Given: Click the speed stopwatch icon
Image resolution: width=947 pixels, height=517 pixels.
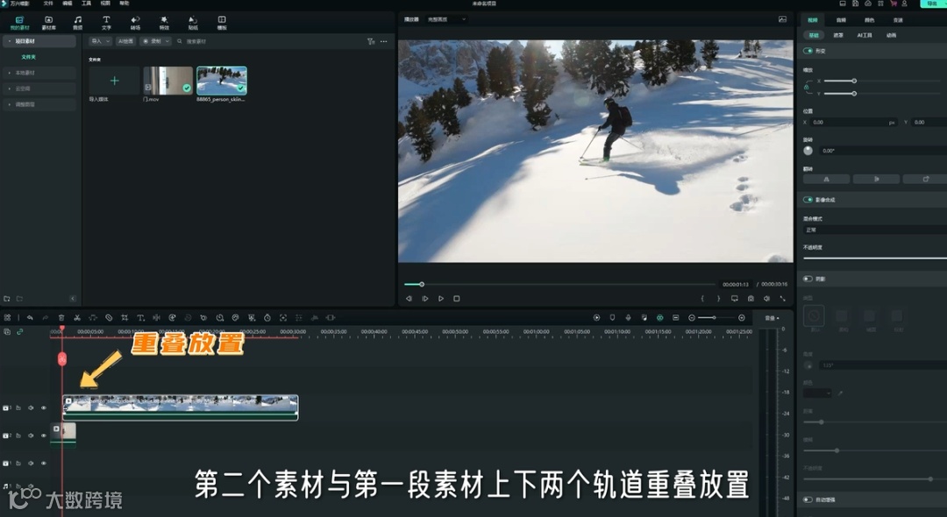Looking at the screenshot, I should pos(267,317).
